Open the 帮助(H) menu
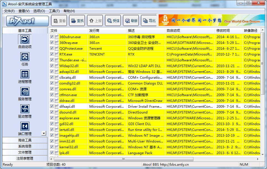This screenshot has width=267, height=169. click(x=69, y=11)
